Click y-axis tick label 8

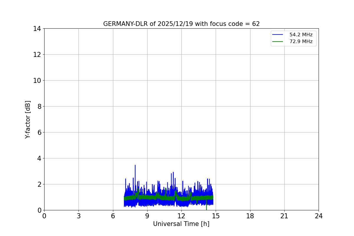click(39, 106)
